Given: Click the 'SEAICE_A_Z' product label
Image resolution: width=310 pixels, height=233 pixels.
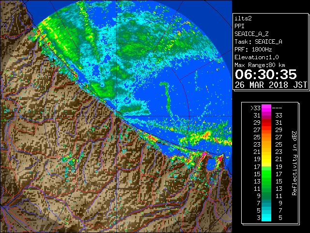Looking at the screenshot, I should click(251, 34).
